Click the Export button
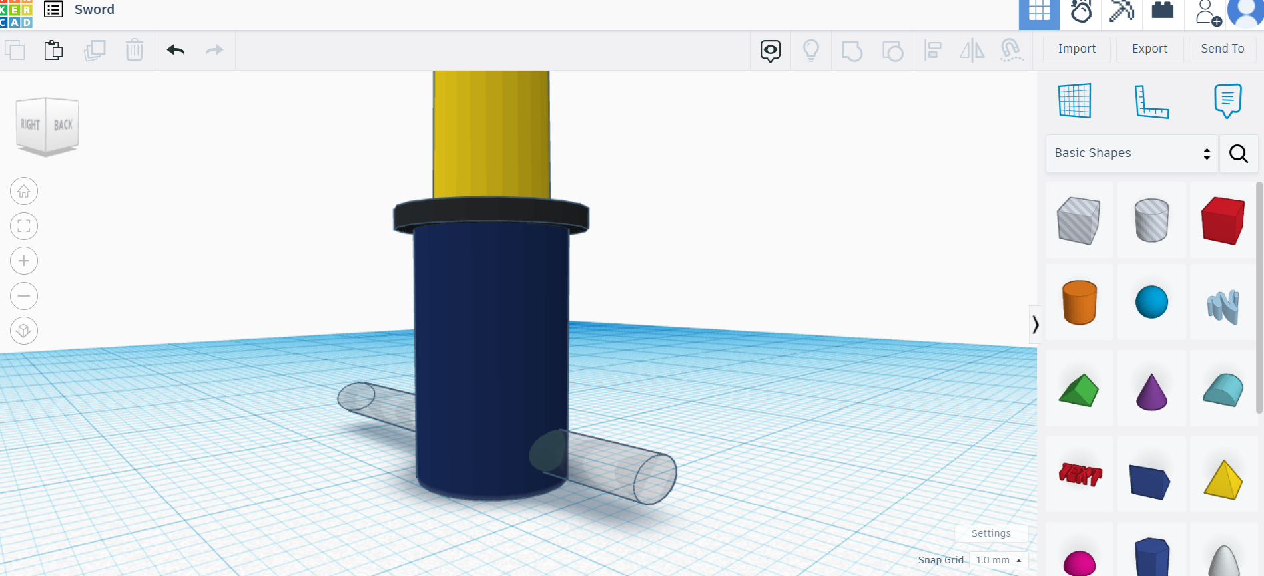The image size is (1264, 576). (1150, 49)
